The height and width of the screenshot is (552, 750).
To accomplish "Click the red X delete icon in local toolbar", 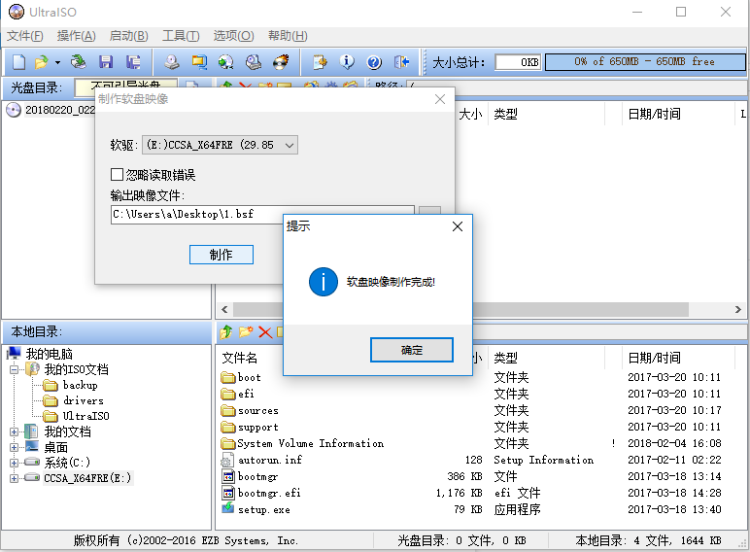I will pos(265,332).
